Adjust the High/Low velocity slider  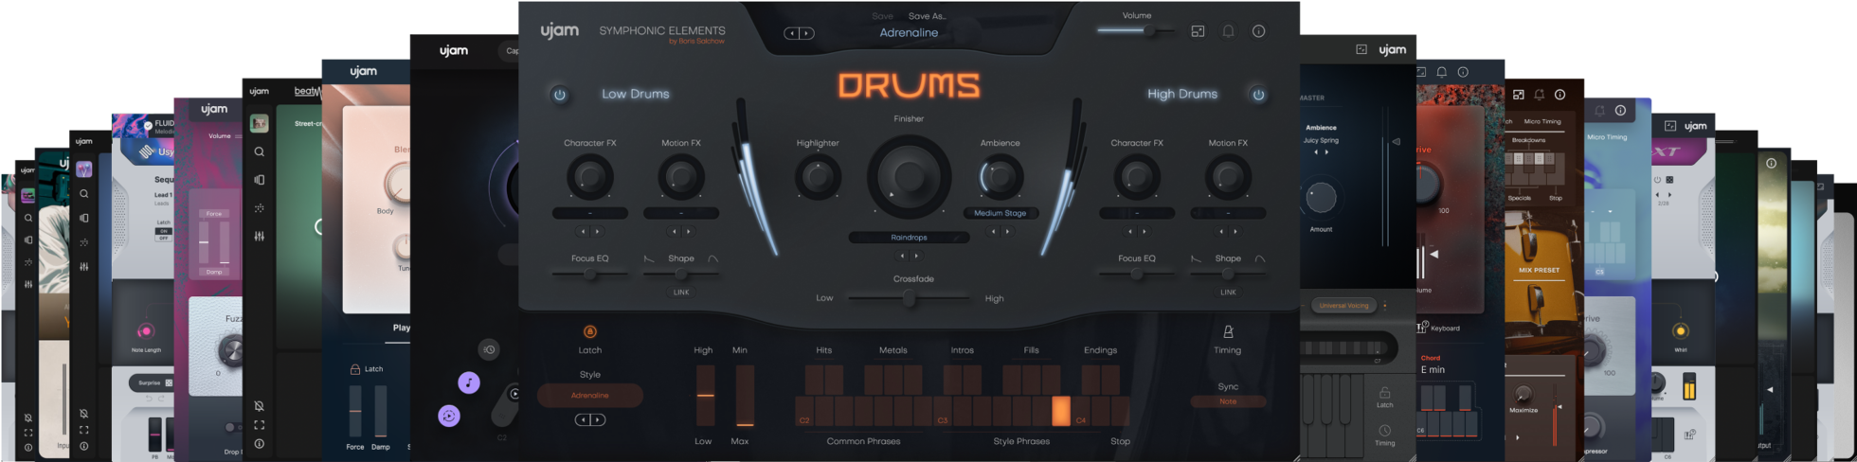(705, 396)
